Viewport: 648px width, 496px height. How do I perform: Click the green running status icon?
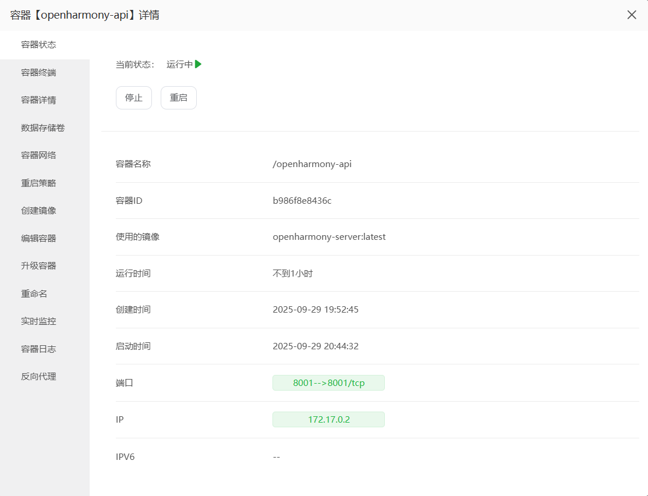pyautogui.click(x=198, y=65)
